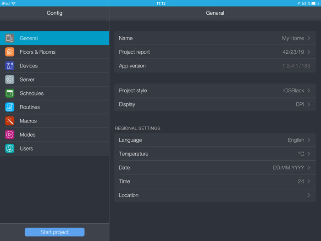Open the Modes section

click(x=55, y=135)
